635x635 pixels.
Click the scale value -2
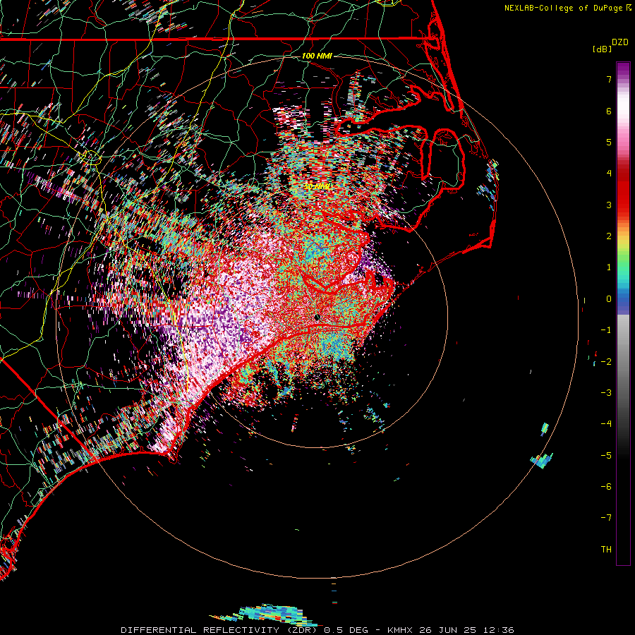[x=606, y=362]
